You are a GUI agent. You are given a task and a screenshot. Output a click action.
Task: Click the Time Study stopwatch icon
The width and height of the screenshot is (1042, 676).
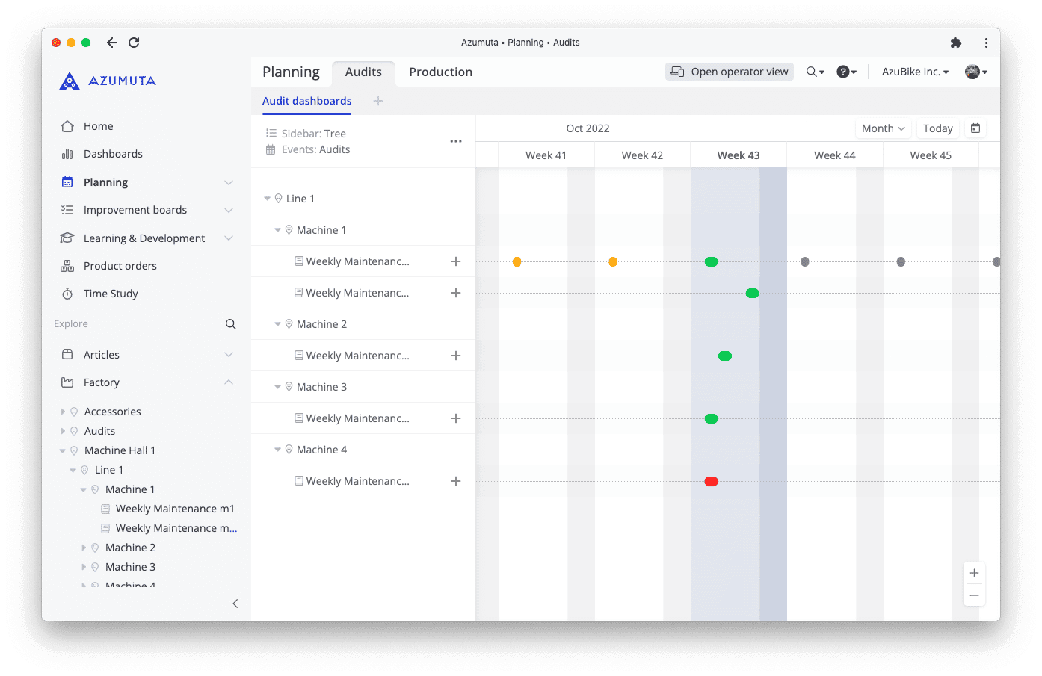[68, 294]
